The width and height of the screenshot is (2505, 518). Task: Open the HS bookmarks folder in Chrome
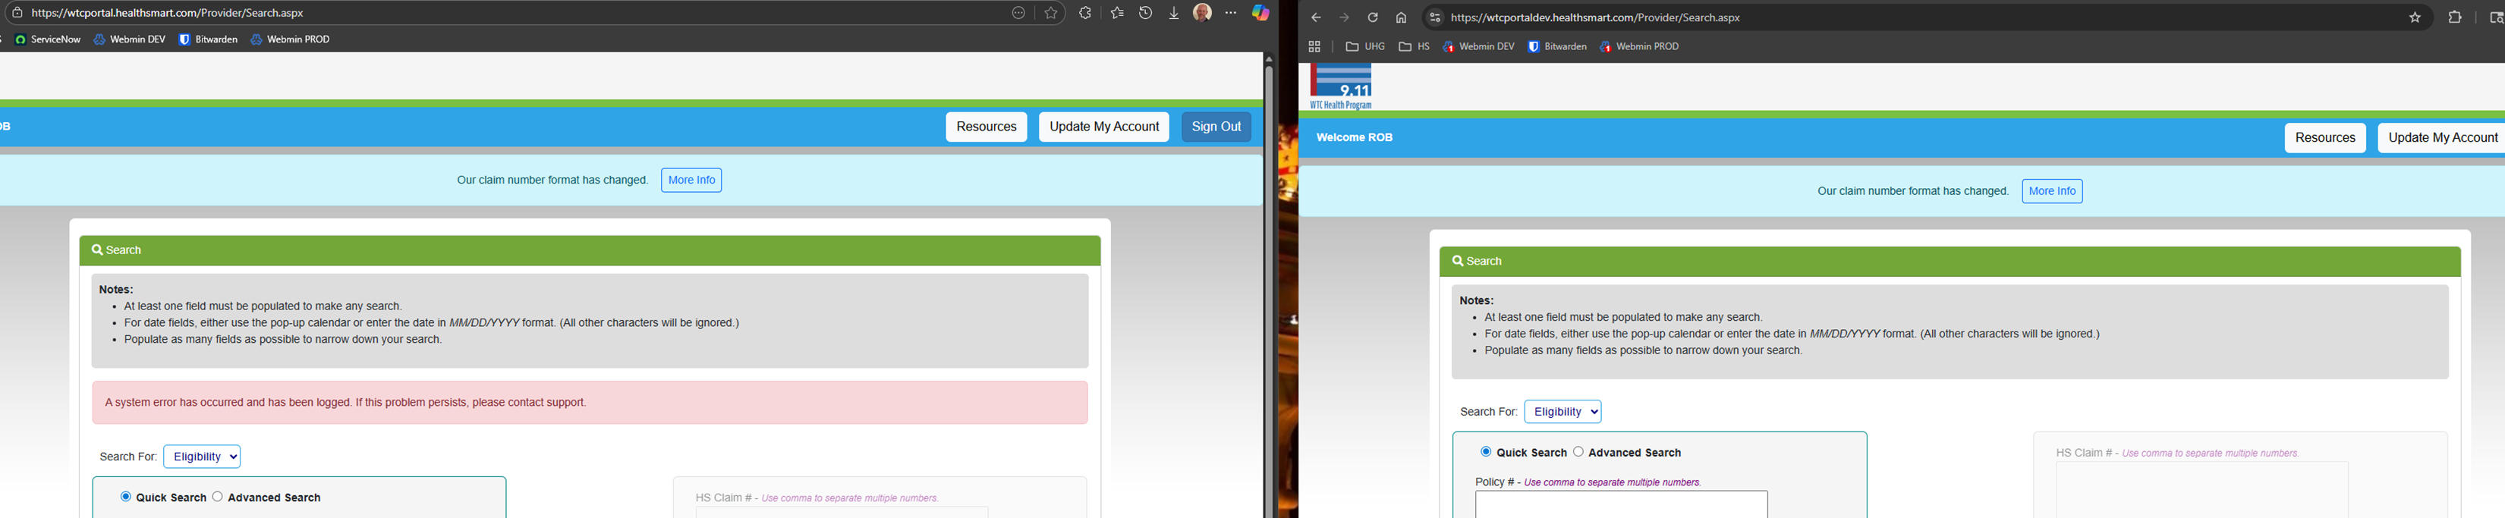1414,47
